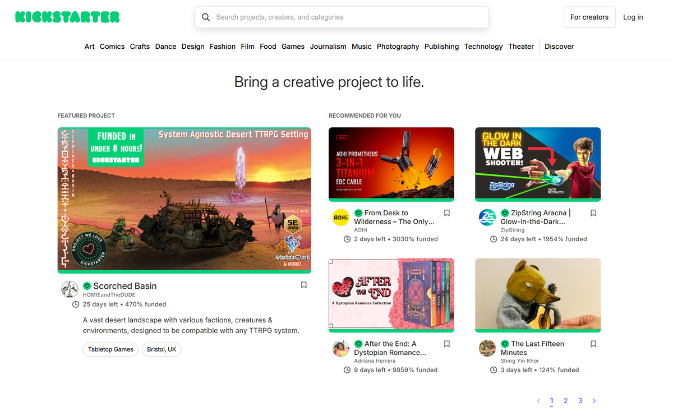Open the Theater category
Image resolution: width=673 pixels, height=416 pixels.
coord(521,47)
